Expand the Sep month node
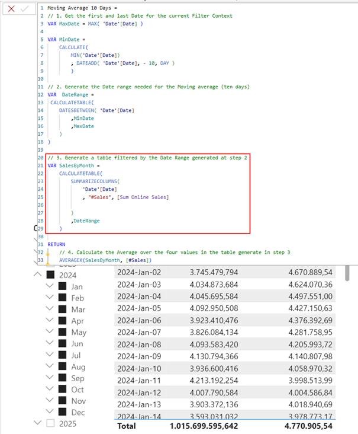Viewport: 358px width, 434px height. (x=50, y=377)
